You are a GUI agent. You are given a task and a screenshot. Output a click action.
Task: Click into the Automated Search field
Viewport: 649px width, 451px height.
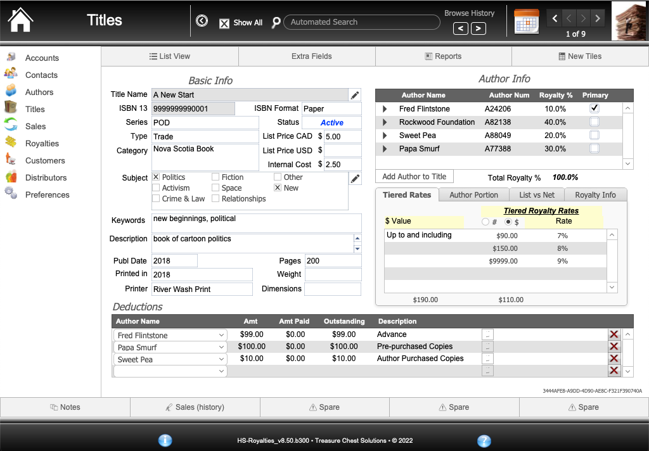[x=361, y=22]
